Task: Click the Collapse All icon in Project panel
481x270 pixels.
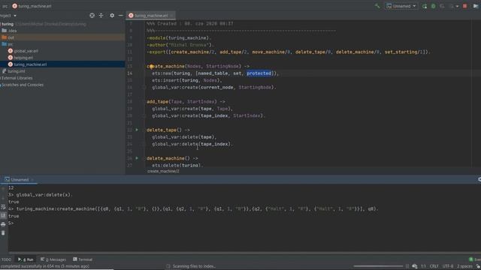Action: 101,15
